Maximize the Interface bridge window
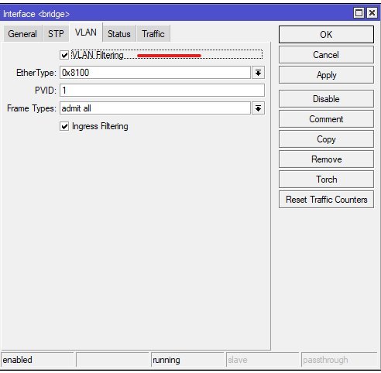The width and height of the screenshot is (381, 373). pyautogui.click(x=359, y=13)
